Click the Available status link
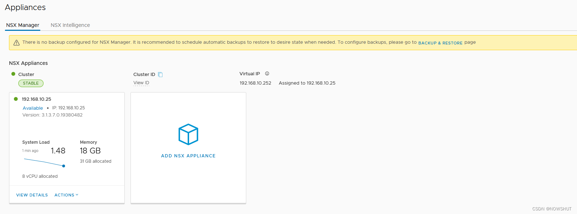Screen dimensions: 577x214 [33, 108]
